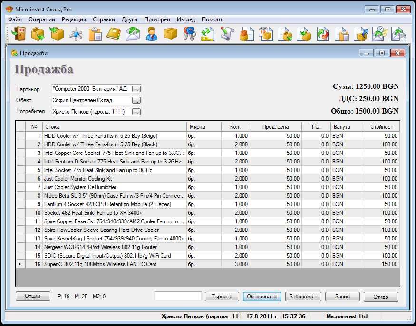Open the Операции menu

pyautogui.click(x=42, y=19)
